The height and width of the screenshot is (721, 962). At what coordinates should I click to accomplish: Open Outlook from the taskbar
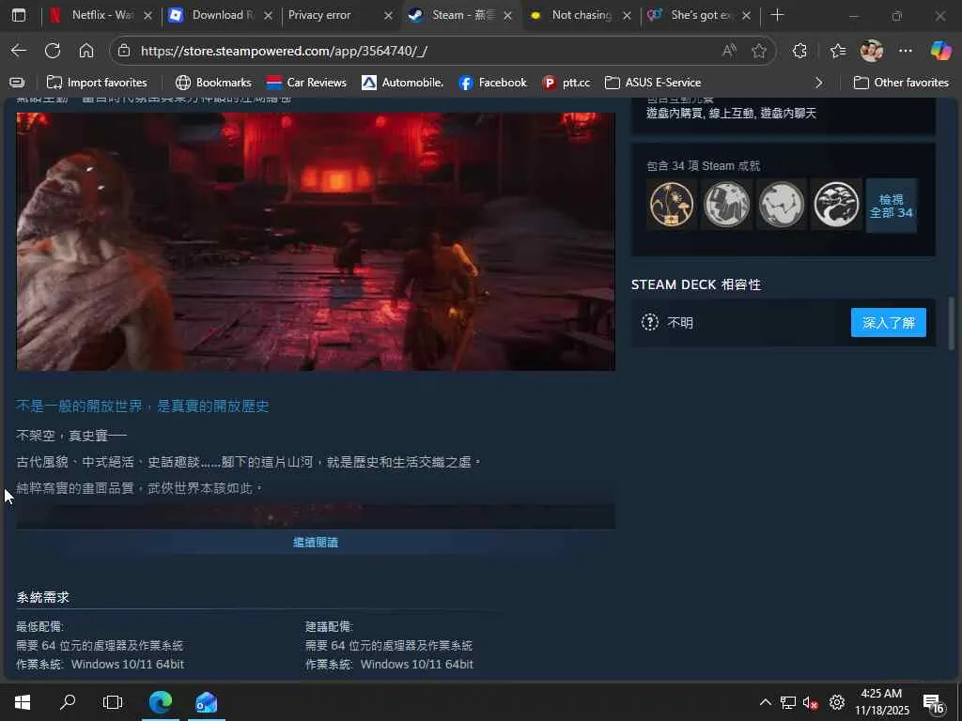click(206, 702)
